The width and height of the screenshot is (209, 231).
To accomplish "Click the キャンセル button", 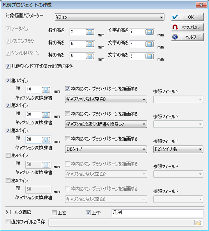I will [187, 27].
